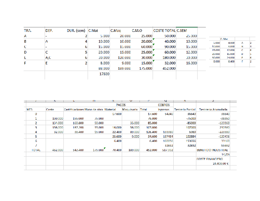Select the MES header cell

coord(30,109)
